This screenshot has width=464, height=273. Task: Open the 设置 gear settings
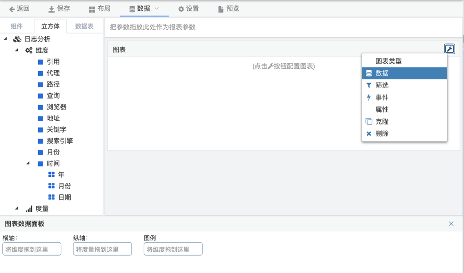click(x=188, y=8)
